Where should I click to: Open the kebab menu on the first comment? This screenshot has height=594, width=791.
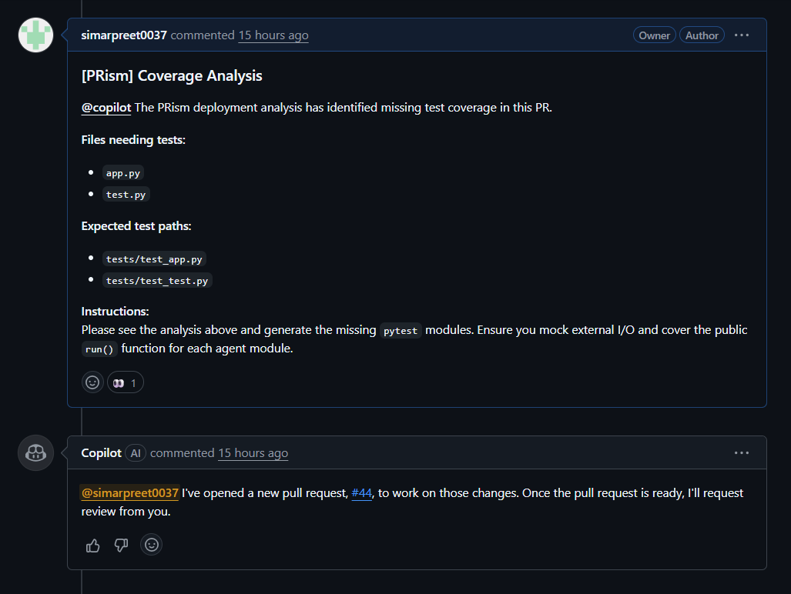click(x=742, y=35)
